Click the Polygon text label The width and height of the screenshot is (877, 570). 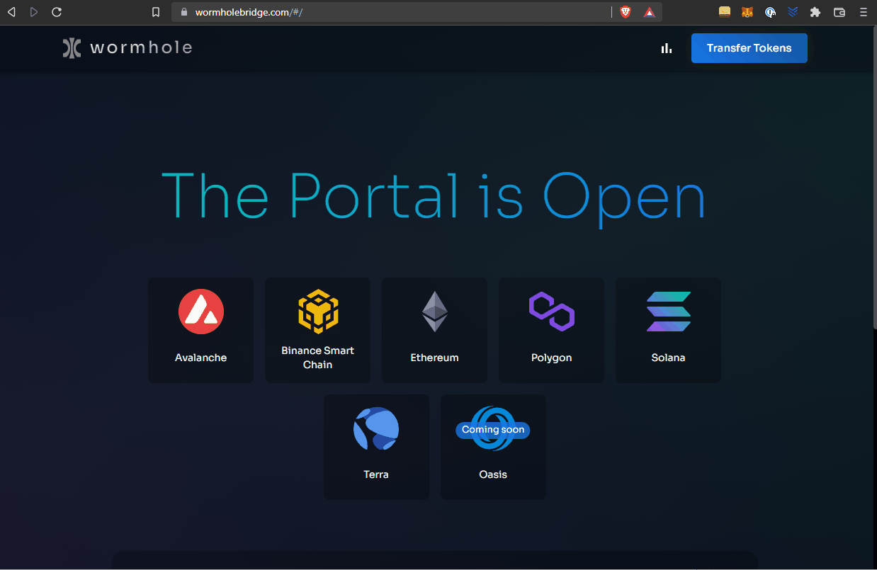(552, 358)
